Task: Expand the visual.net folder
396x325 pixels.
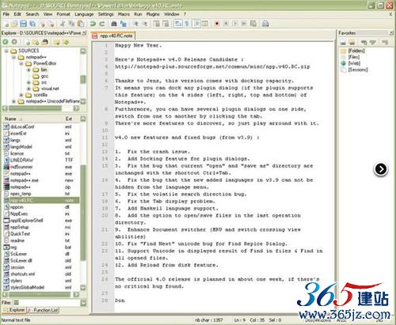Action: (x=29, y=89)
